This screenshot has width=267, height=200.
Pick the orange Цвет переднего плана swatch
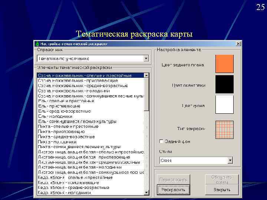click(224, 64)
